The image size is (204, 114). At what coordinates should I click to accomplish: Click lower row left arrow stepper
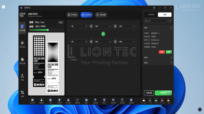click(x=91, y=42)
